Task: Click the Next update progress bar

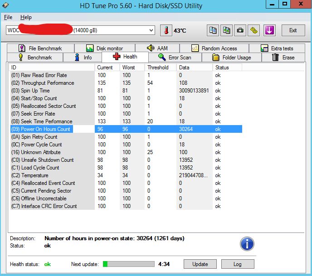Action: click(128, 264)
